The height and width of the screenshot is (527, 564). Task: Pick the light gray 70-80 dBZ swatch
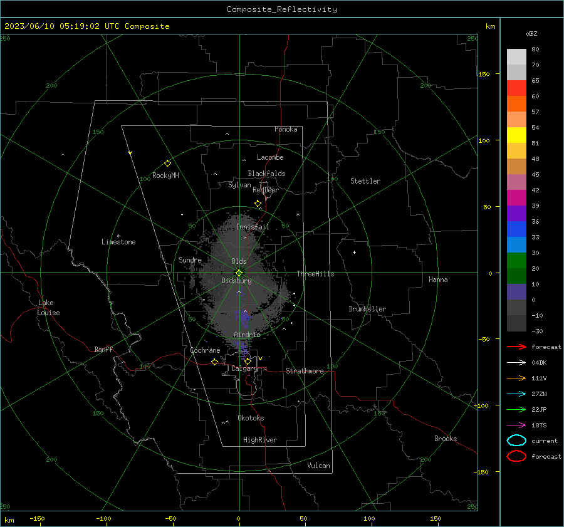[516, 57]
